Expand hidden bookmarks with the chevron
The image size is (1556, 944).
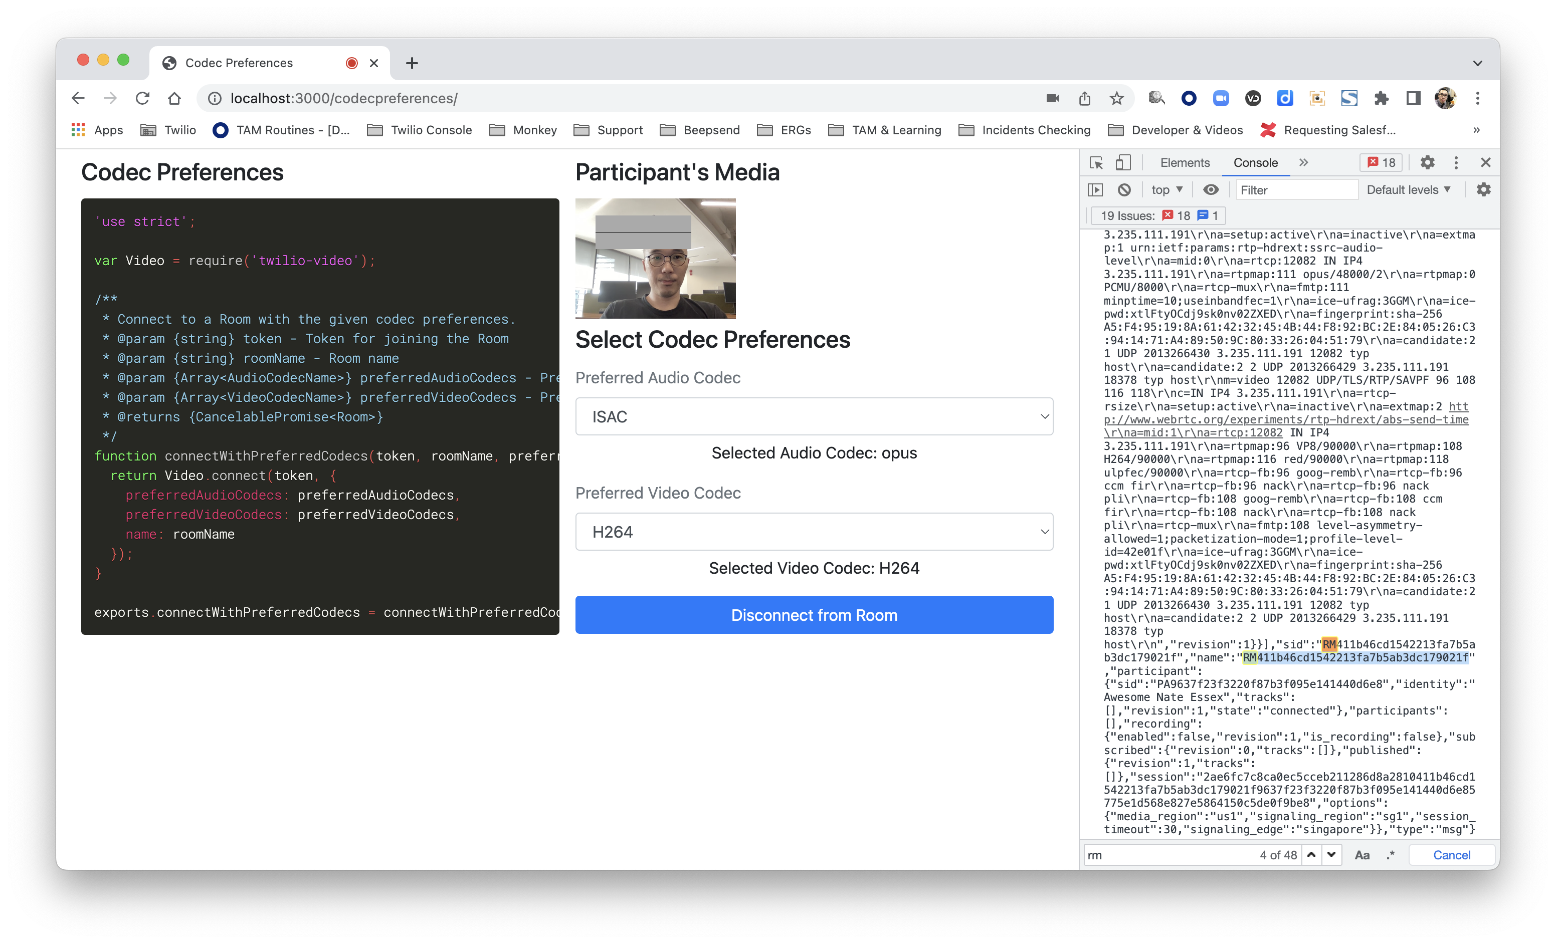pyautogui.click(x=1476, y=130)
